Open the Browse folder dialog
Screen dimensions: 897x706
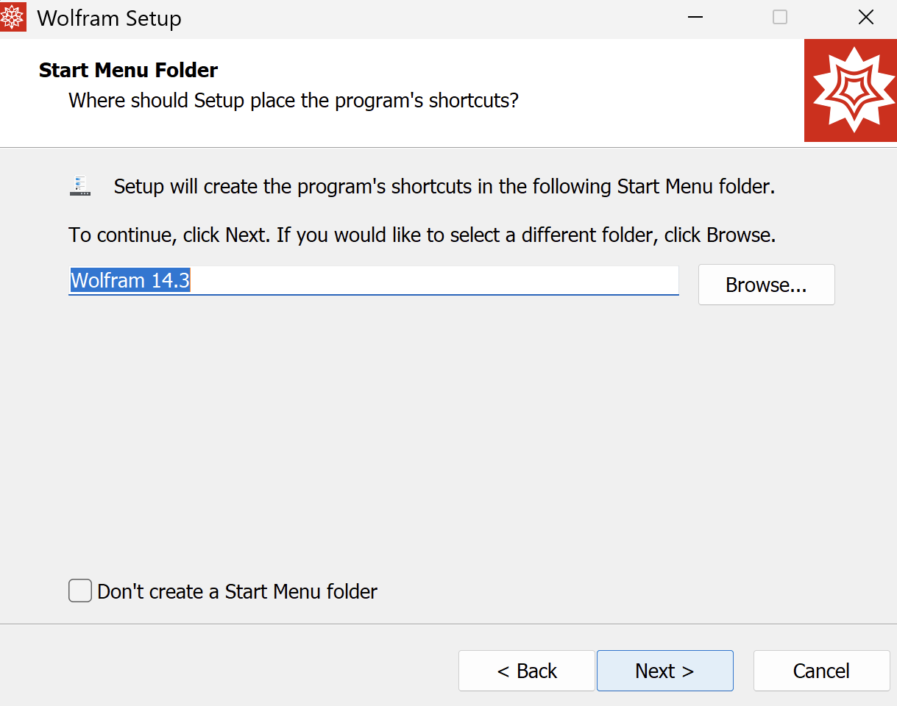(x=766, y=285)
